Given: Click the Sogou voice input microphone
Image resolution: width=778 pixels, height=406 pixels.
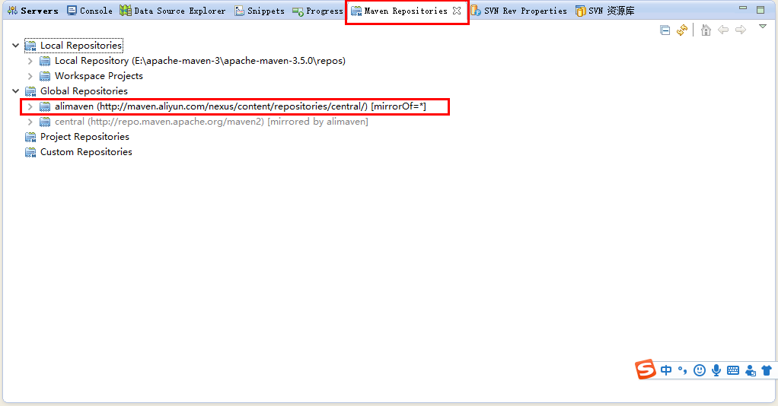Looking at the screenshot, I should (716, 370).
